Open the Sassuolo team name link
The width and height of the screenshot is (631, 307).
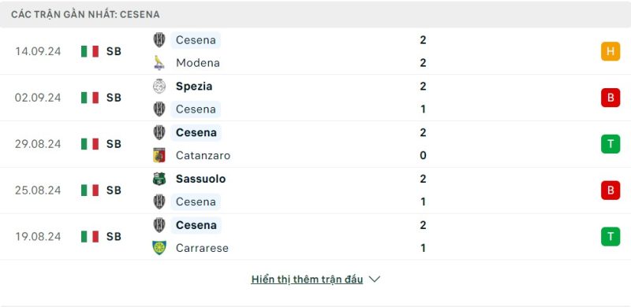point(200,179)
